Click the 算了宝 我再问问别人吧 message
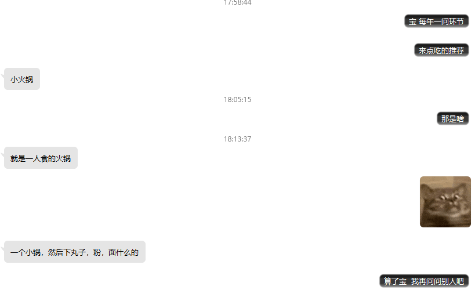The width and height of the screenshot is (475, 290). (x=424, y=281)
